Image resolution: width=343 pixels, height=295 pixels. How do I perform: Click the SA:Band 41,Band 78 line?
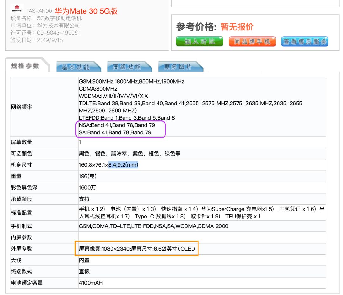115,132
